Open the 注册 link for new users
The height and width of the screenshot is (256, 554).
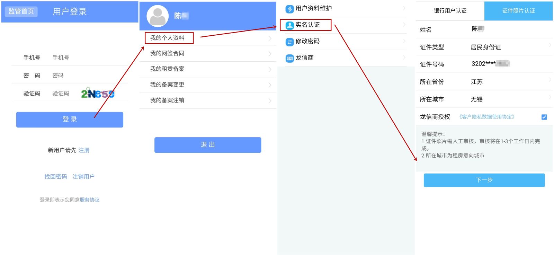coord(84,150)
